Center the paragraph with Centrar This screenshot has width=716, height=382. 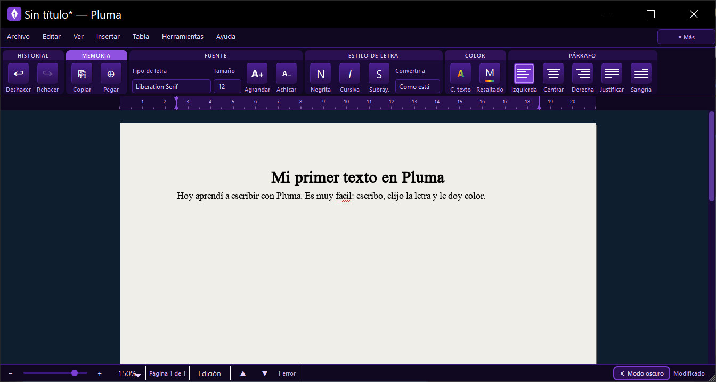(x=553, y=74)
